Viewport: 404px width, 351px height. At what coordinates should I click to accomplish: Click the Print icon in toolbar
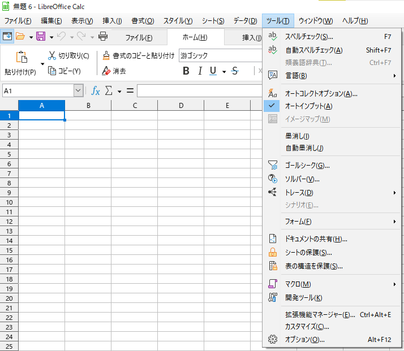103,36
